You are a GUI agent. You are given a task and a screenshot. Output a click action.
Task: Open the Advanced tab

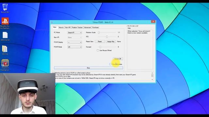88,27
